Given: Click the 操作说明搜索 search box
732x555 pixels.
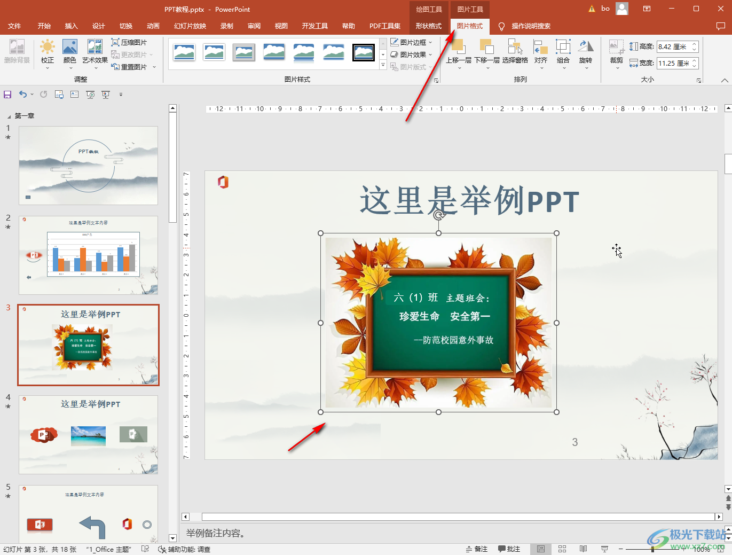Looking at the screenshot, I should pyautogui.click(x=531, y=26).
